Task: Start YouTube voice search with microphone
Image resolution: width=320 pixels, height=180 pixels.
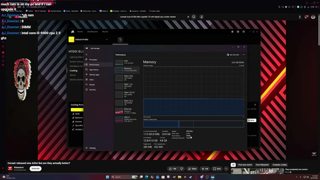Action: click(201, 17)
